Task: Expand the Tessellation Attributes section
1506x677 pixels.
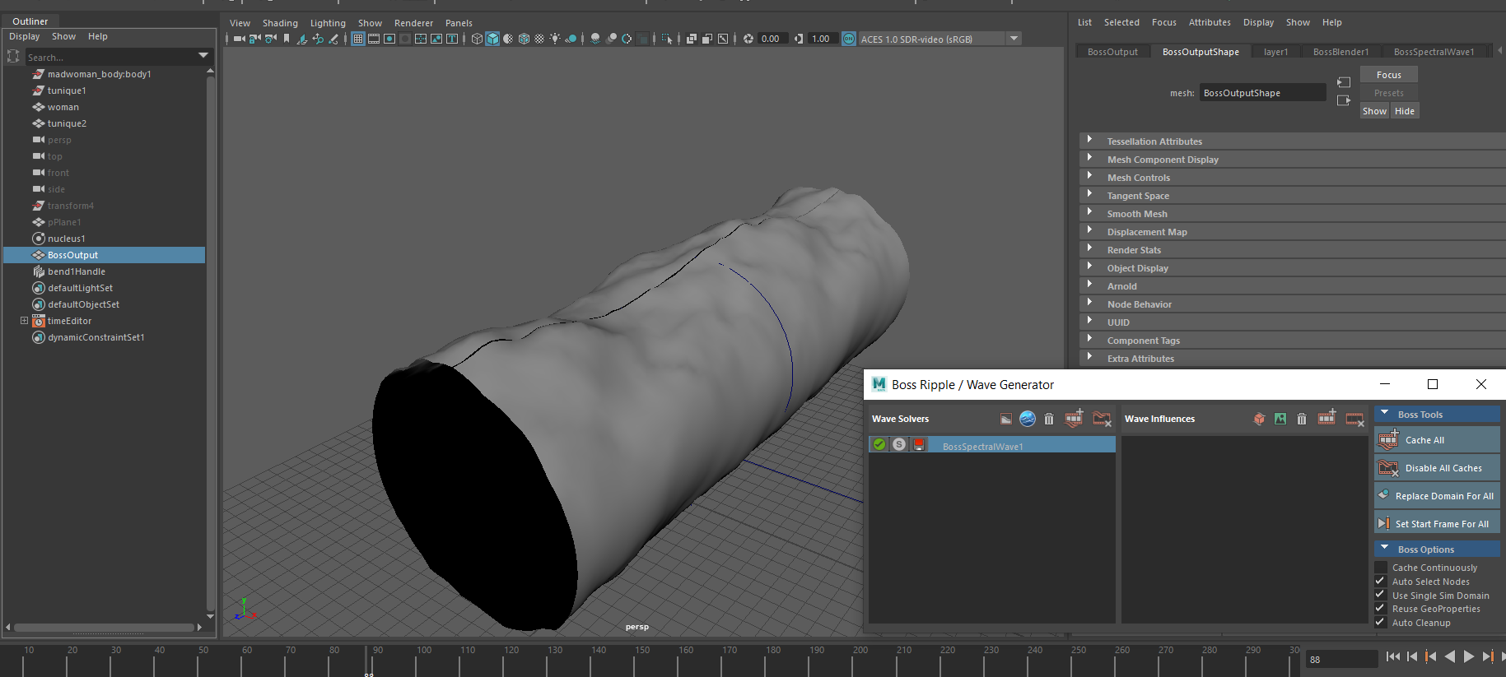Action: click(1089, 141)
